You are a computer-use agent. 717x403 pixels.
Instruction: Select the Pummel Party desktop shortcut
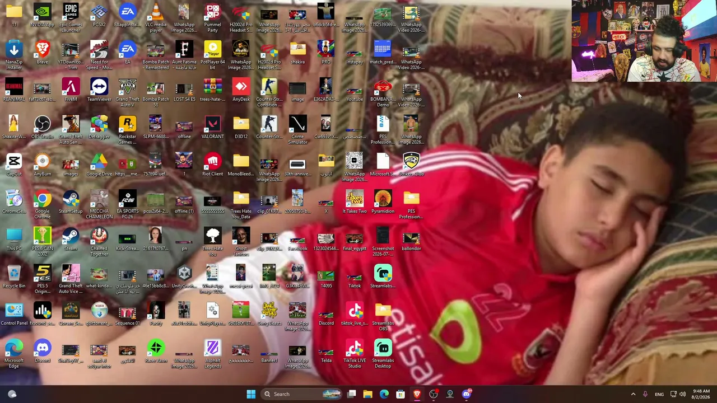212,18
